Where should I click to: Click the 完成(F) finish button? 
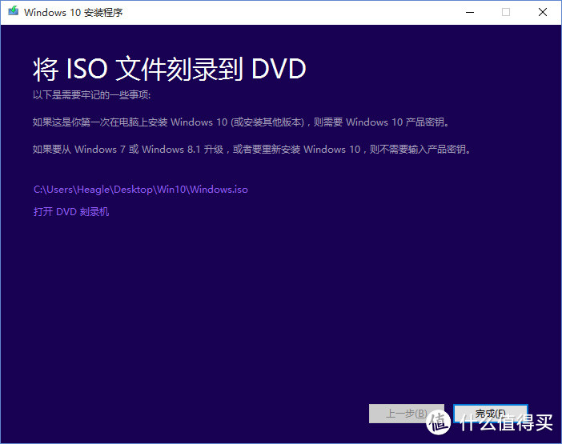tap(490, 414)
